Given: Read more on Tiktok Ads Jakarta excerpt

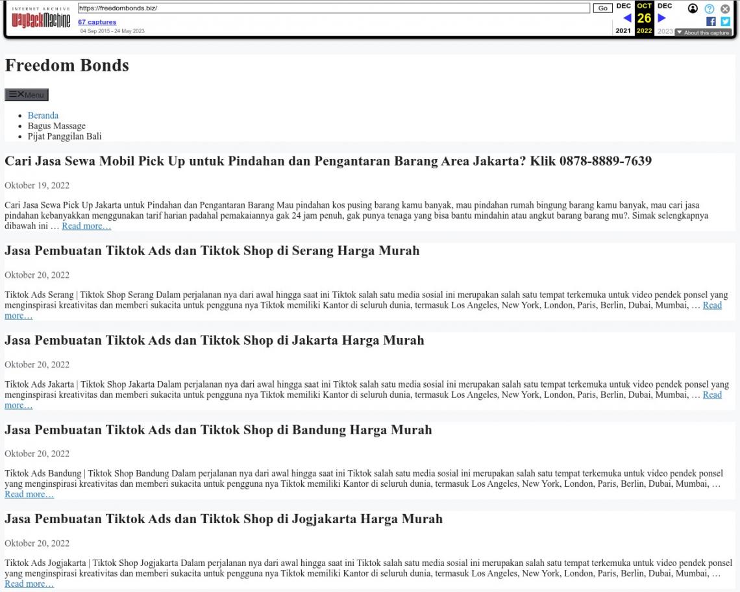Looking at the screenshot, I should pos(712,395).
